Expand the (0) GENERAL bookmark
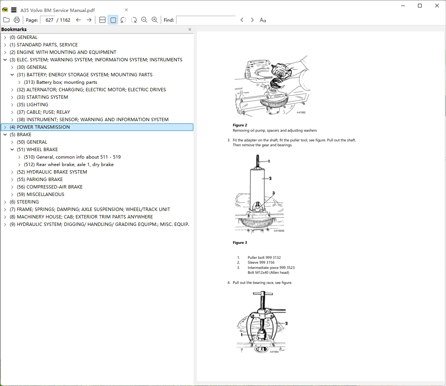This screenshot has width=446, height=386. click(x=5, y=37)
